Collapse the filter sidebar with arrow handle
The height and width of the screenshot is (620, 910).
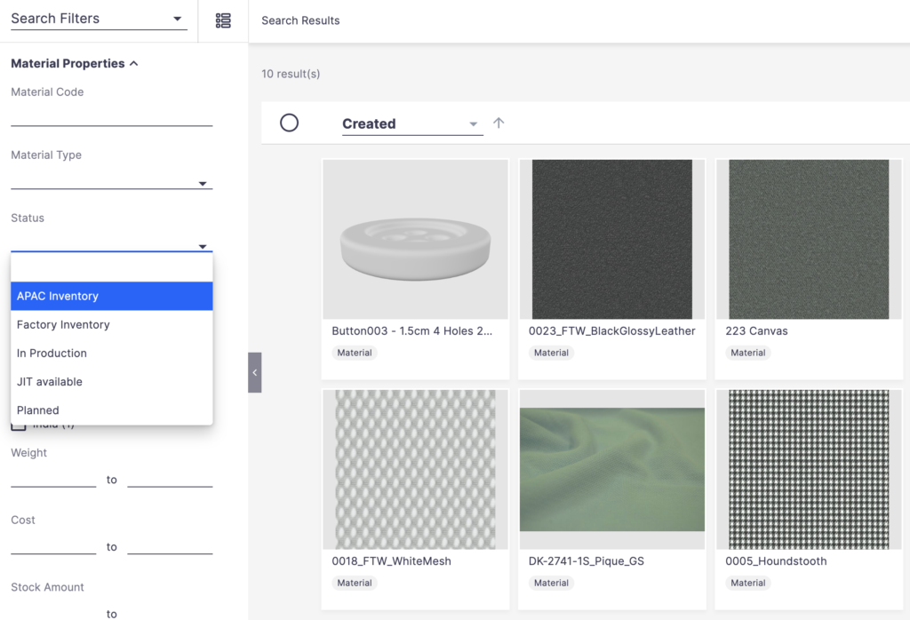coord(254,372)
